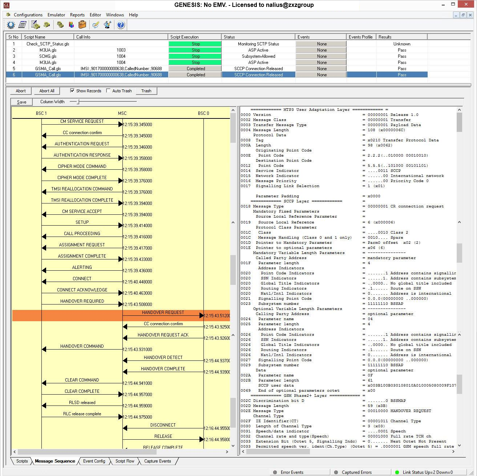
Task: Click the double yellow phones toolbar icon
Action: coord(60,25)
